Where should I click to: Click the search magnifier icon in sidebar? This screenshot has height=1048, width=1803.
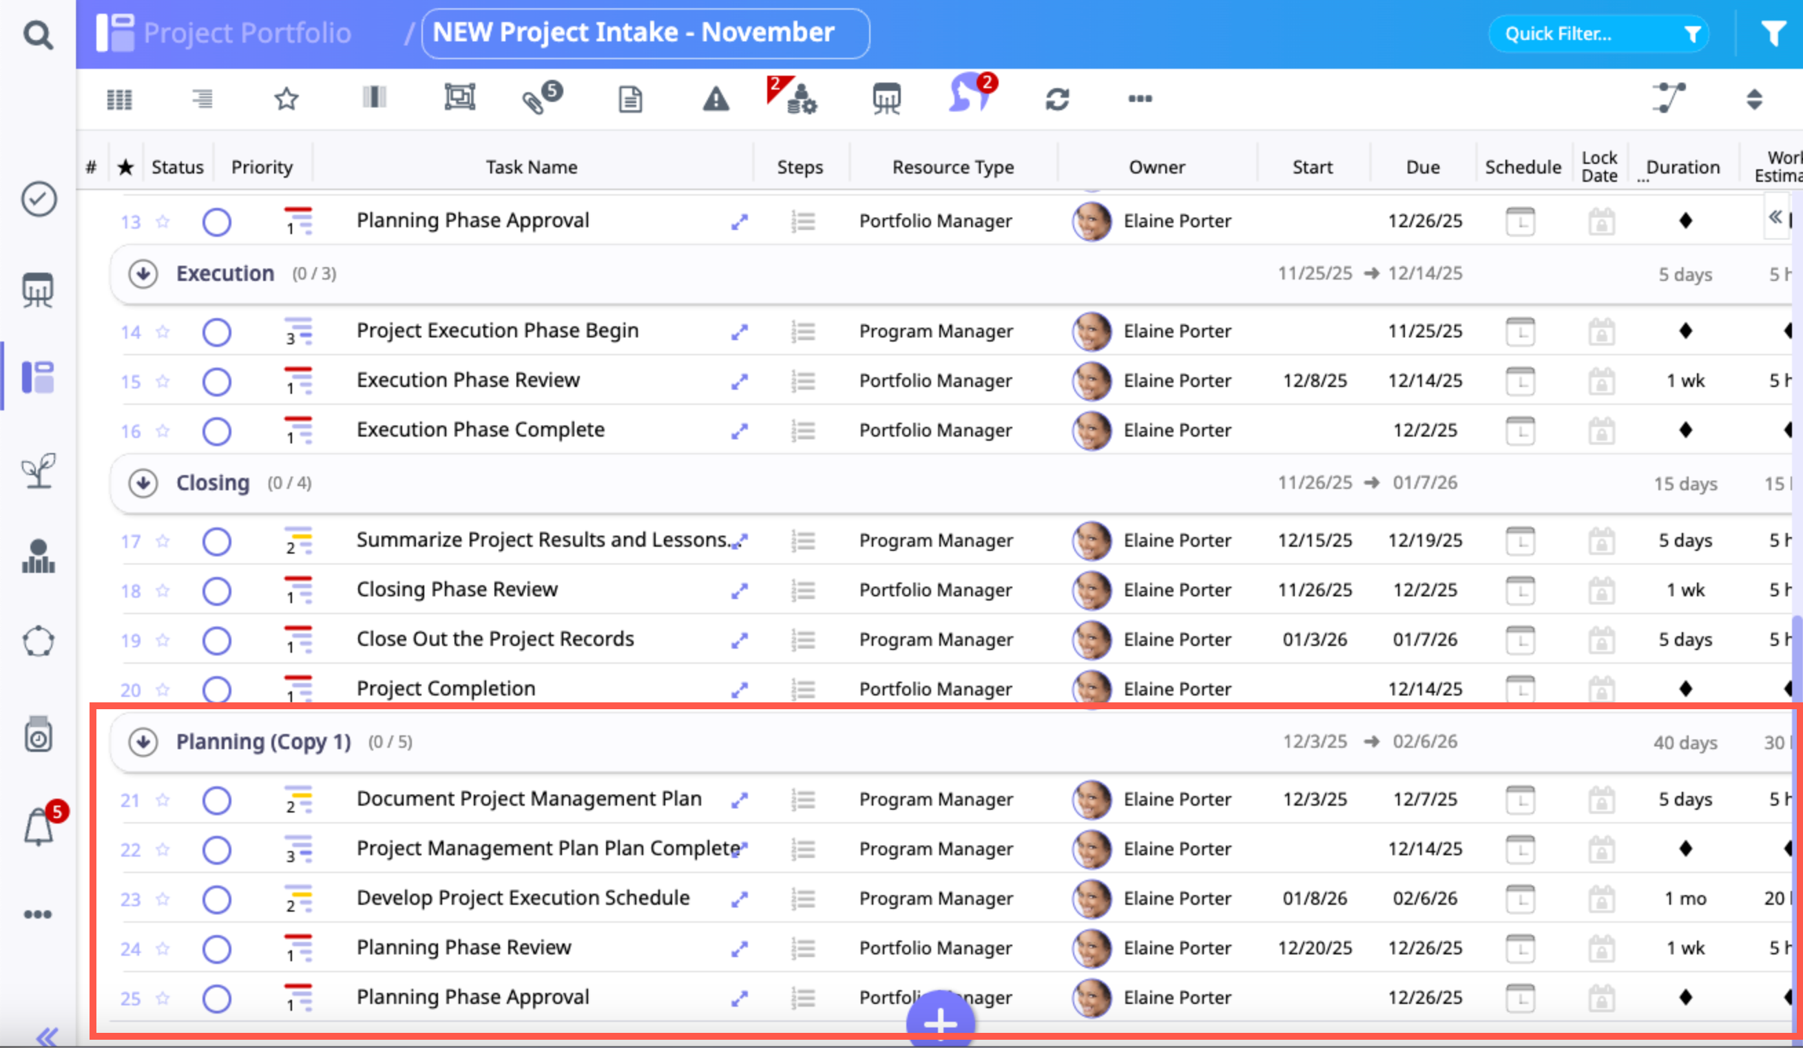37,34
